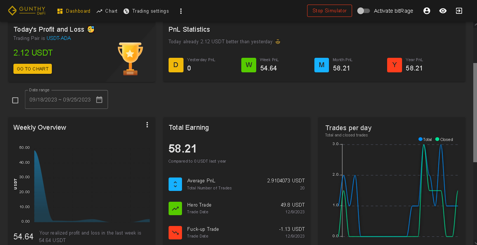477x245 pixels.
Task: Open the user account icon
Action: click(427, 11)
